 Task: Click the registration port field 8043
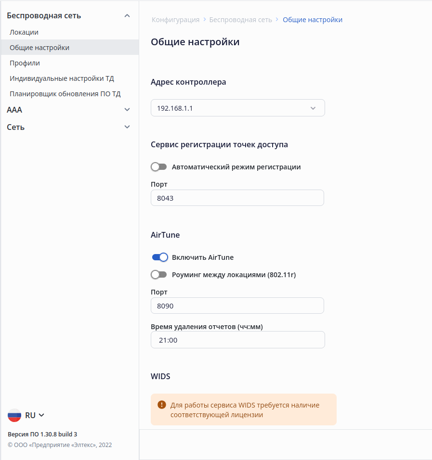237,198
